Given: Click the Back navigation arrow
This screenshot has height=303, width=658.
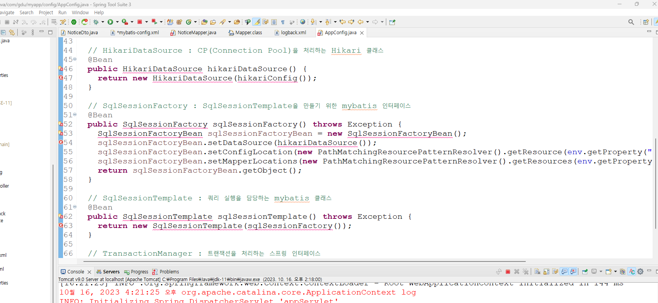Looking at the screenshot, I should (x=361, y=22).
